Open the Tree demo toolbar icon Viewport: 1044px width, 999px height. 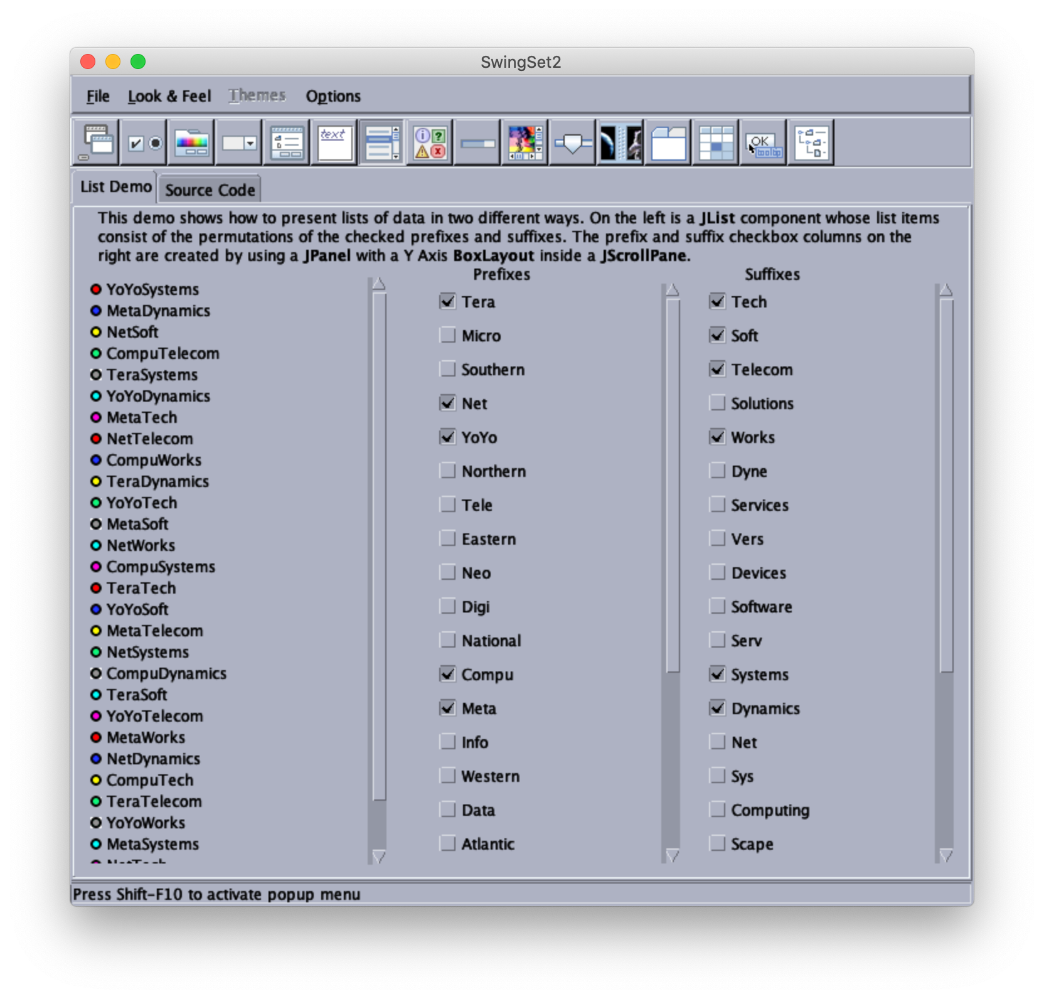pos(811,142)
